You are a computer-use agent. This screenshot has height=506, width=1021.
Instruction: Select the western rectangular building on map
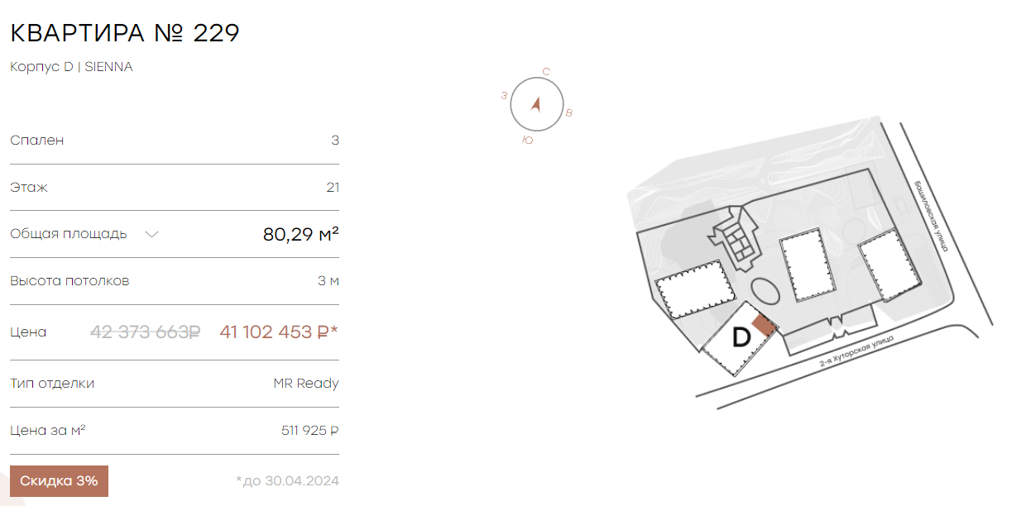691,289
